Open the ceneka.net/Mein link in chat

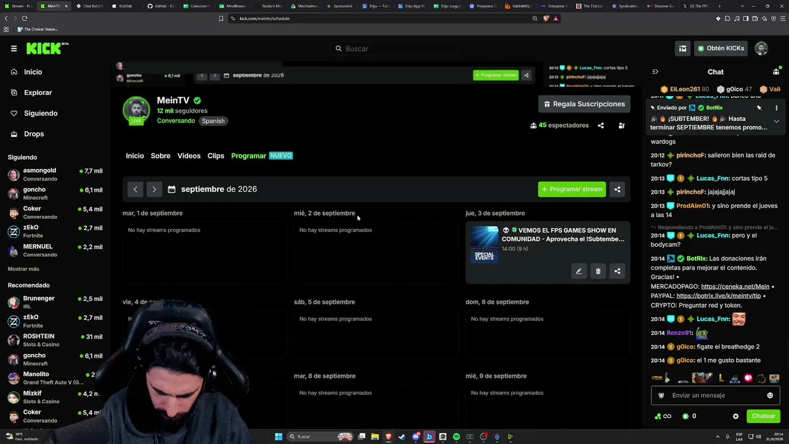(x=735, y=287)
